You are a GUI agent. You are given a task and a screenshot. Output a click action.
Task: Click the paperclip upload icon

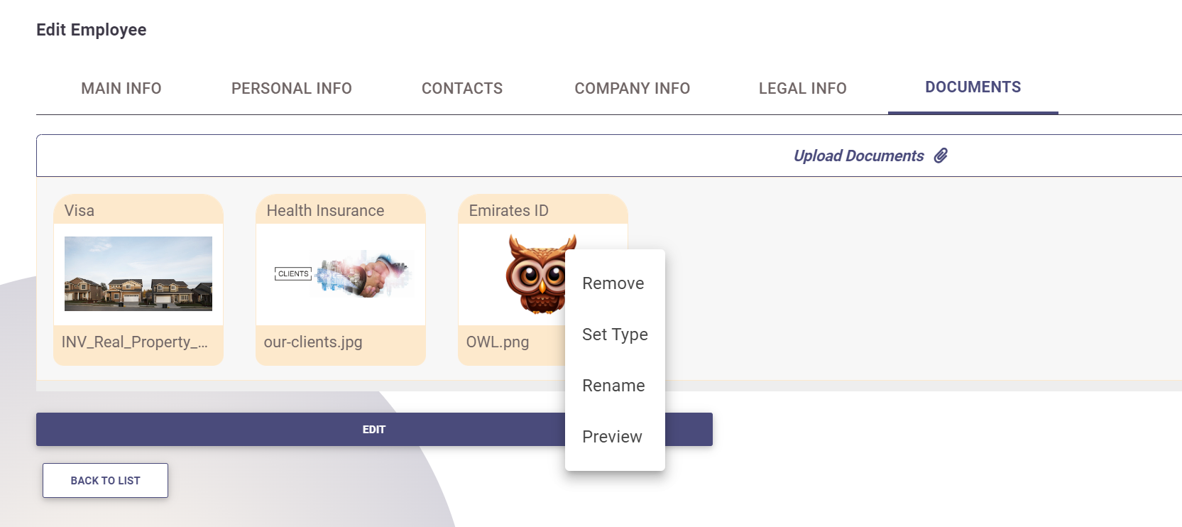(941, 156)
